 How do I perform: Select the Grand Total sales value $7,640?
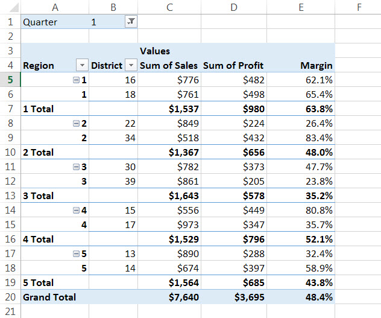[181, 297]
